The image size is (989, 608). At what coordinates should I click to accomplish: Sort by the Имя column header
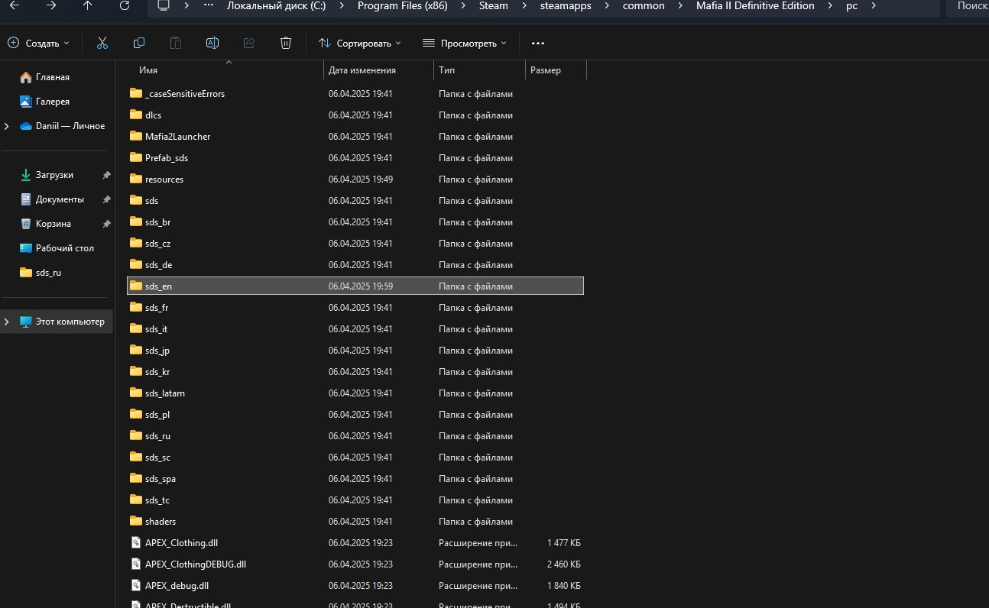pyautogui.click(x=148, y=70)
